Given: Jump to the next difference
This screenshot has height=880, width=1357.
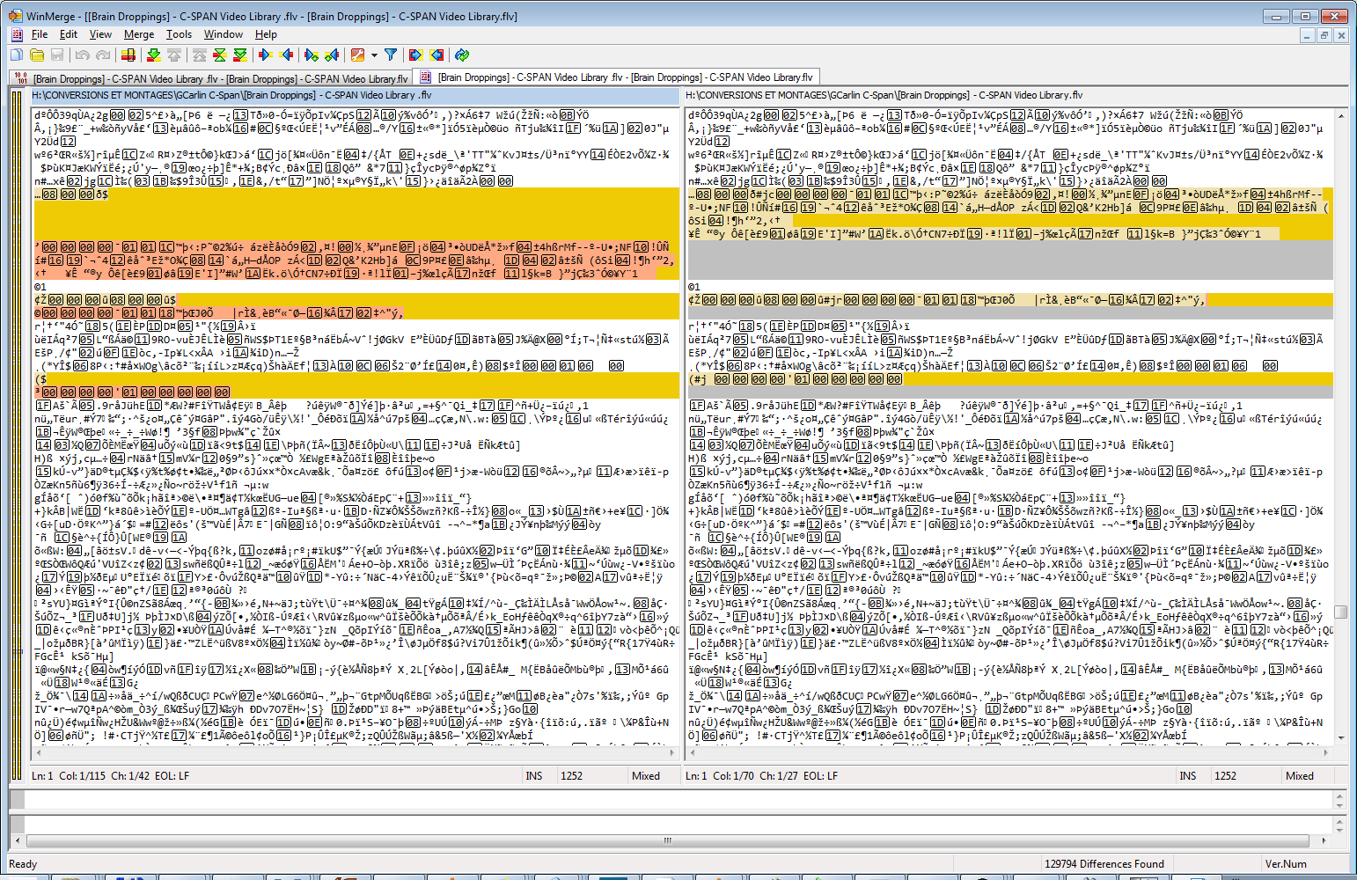Looking at the screenshot, I should [x=153, y=55].
